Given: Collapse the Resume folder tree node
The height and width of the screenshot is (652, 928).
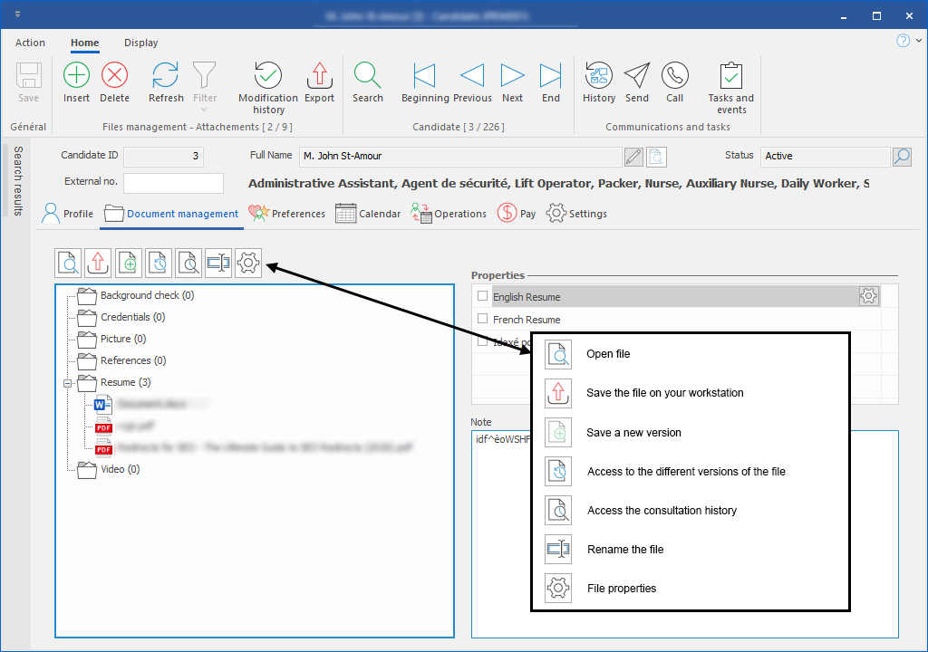Looking at the screenshot, I should (x=67, y=383).
